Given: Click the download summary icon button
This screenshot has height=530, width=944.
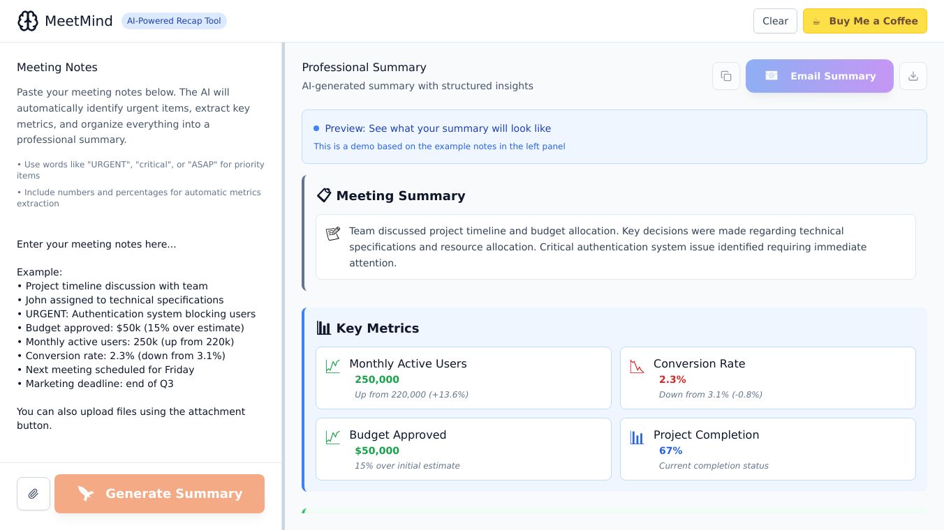Looking at the screenshot, I should tap(913, 76).
